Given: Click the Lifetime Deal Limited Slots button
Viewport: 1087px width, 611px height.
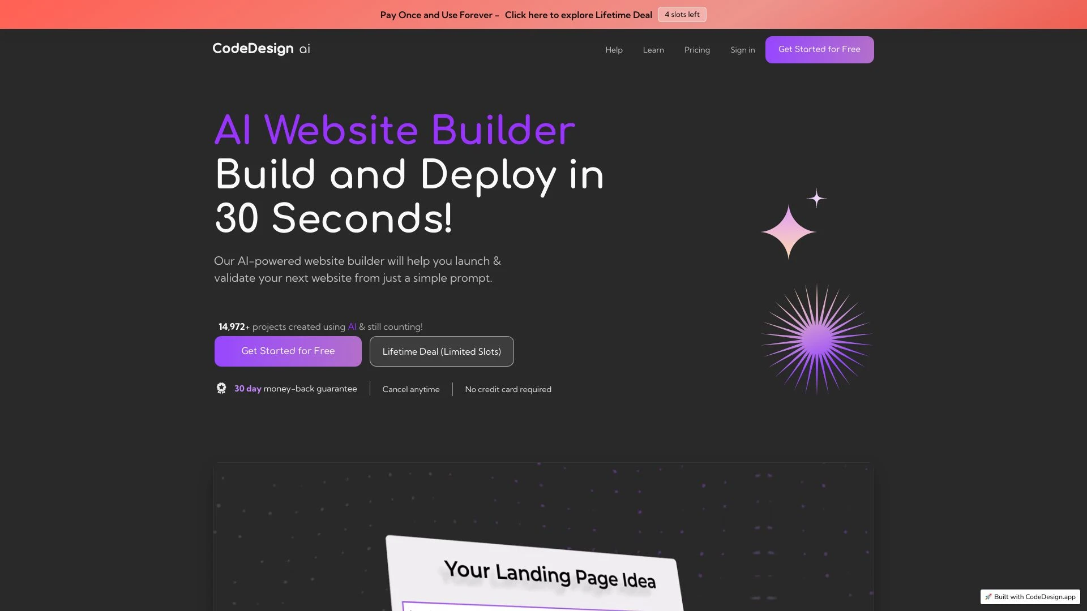Looking at the screenshot, I should (441, 351).
